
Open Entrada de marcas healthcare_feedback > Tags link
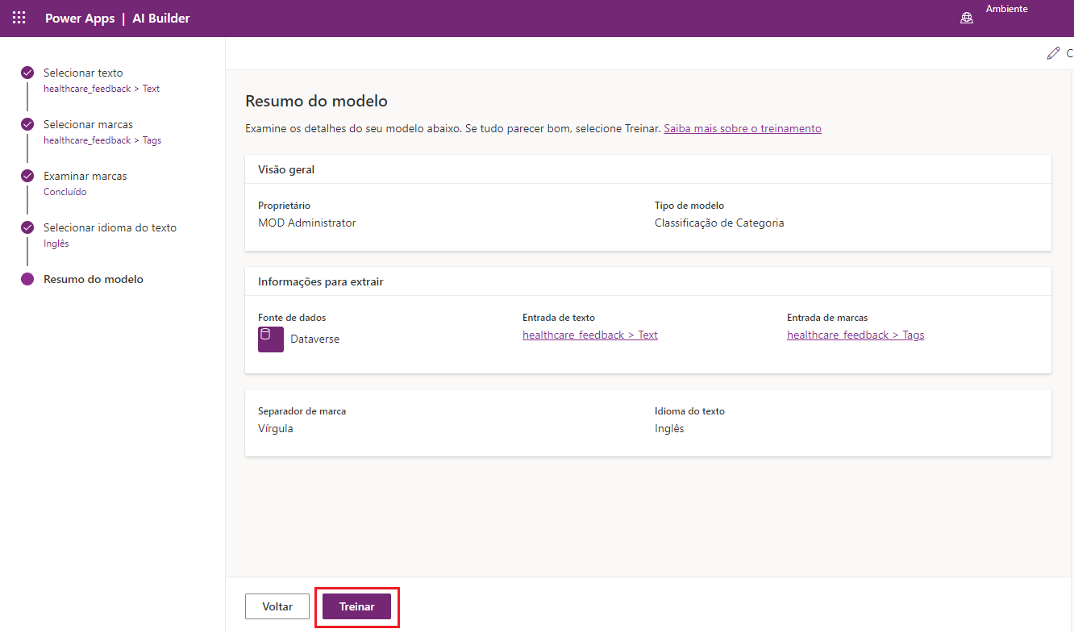855,335
